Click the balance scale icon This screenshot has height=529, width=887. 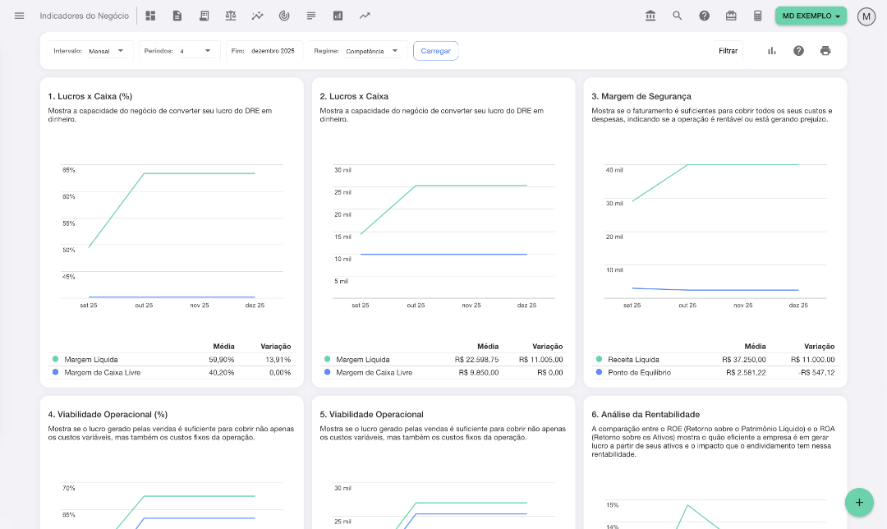click(231, 16)
